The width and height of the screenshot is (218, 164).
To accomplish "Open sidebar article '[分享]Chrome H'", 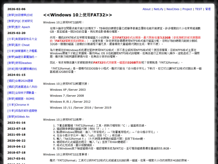I will [x=18, y=105].
